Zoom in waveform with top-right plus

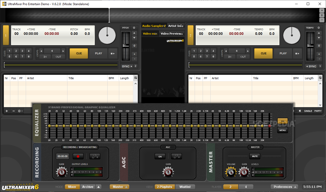pos(322,11)
